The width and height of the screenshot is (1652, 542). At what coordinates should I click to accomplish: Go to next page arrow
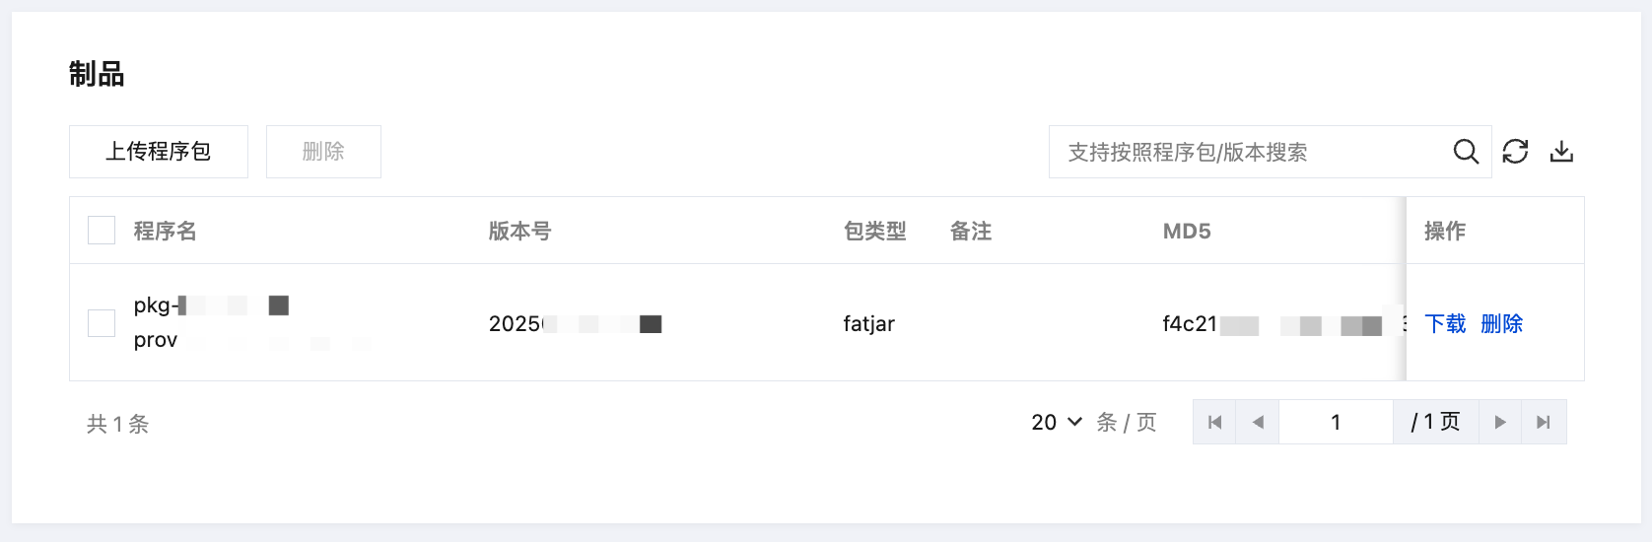pos(1500,422)
